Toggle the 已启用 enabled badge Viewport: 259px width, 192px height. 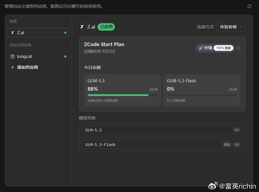click(x=106, y=27)
